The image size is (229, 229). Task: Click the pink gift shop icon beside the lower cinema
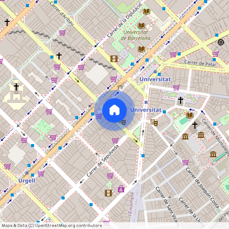tap(121, 189)
